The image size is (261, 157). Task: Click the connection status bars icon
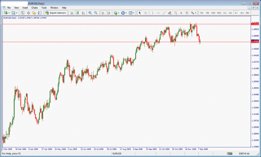coord(230,154)
